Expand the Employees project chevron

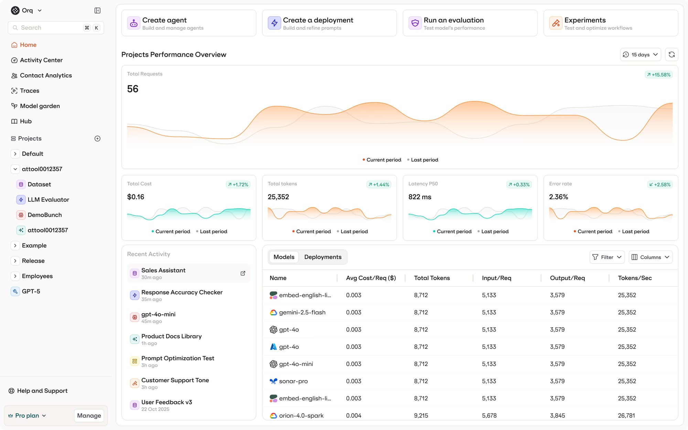click(15, 276)
